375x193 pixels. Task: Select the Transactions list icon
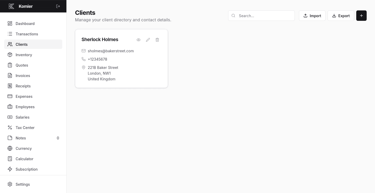coord(10,34)
